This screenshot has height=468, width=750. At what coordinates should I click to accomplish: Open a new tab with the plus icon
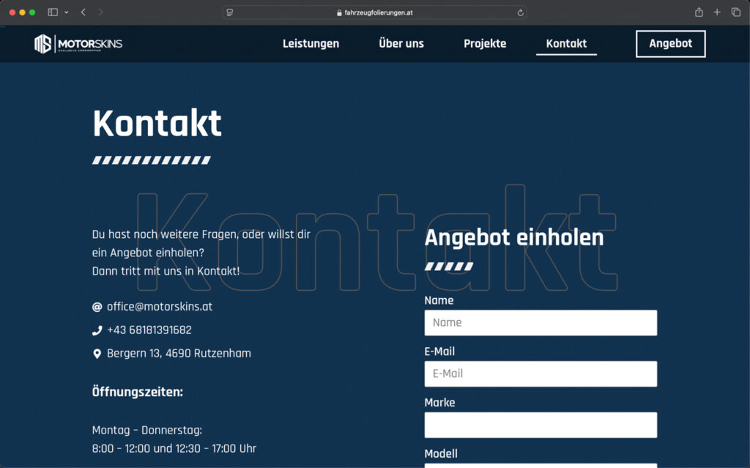coord(716,12)
